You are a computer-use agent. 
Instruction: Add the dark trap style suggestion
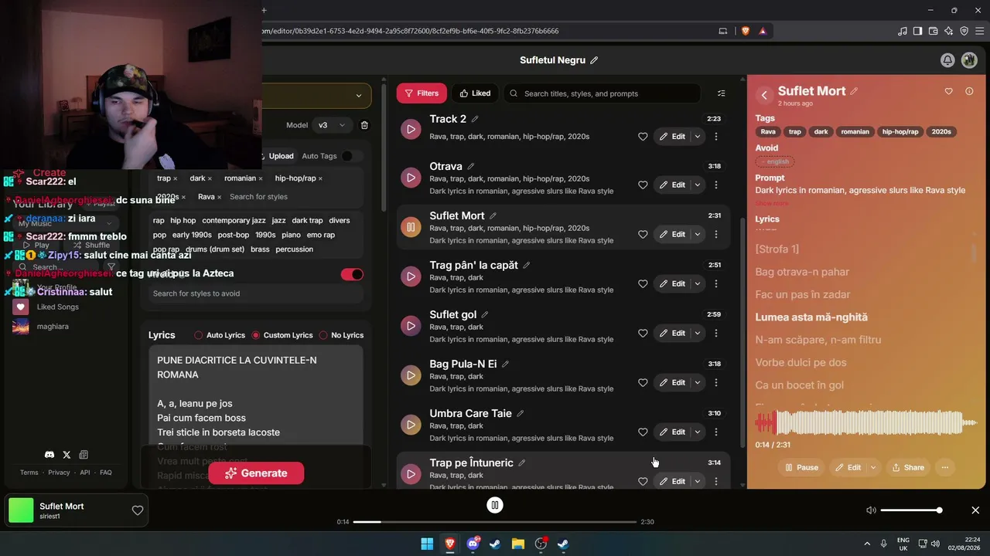[308, 221]
